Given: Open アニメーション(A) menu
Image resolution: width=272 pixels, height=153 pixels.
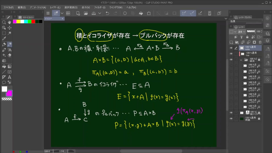Looking at the screenshot, I should [x=38, y=7].
